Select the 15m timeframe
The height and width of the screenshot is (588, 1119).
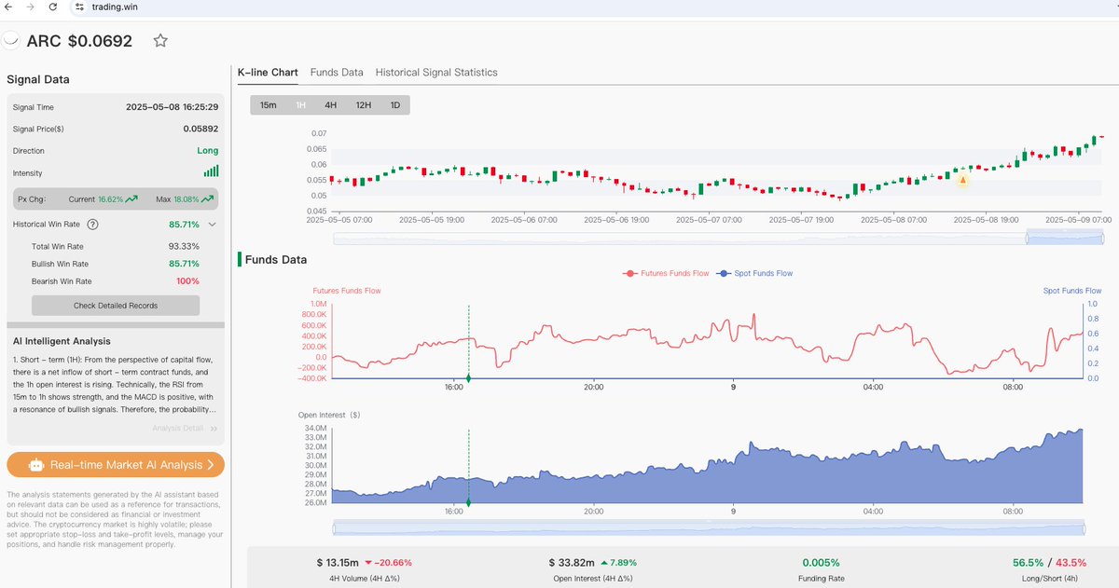tap(268, 105)
